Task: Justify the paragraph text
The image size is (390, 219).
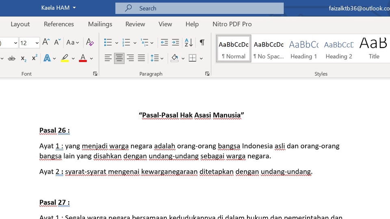Action: click(x=141, y=58)
